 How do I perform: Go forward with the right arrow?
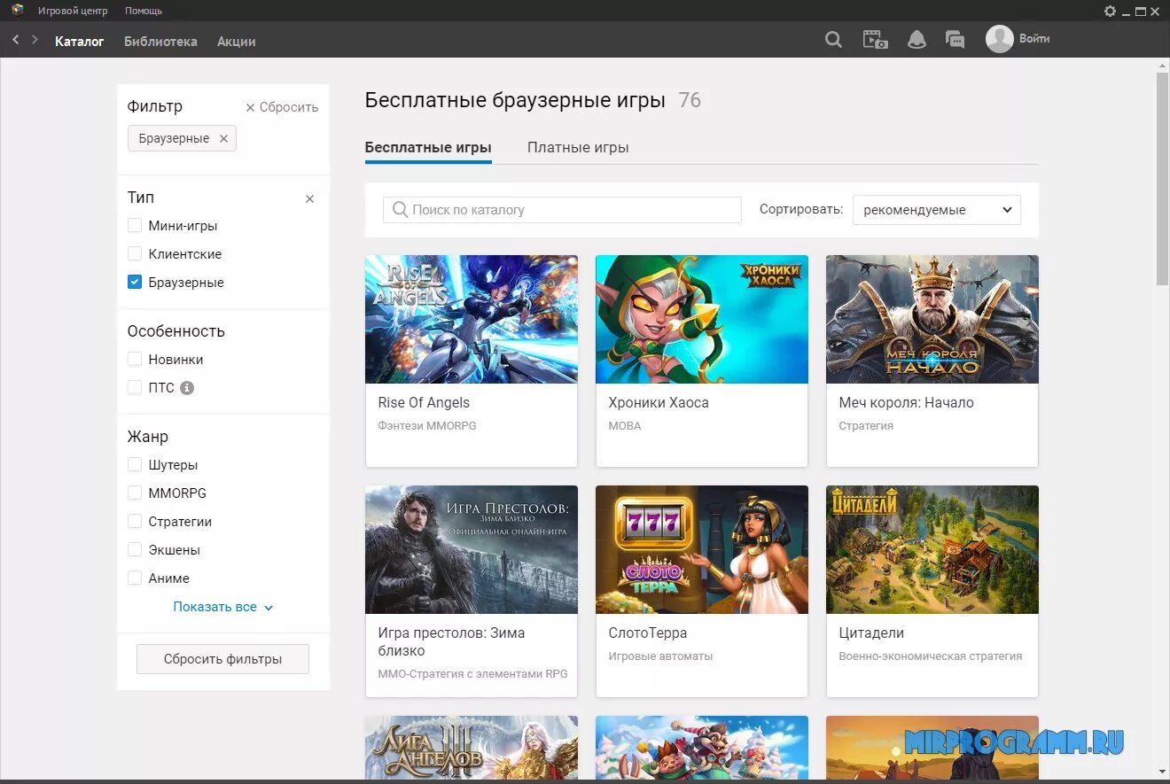35,40
